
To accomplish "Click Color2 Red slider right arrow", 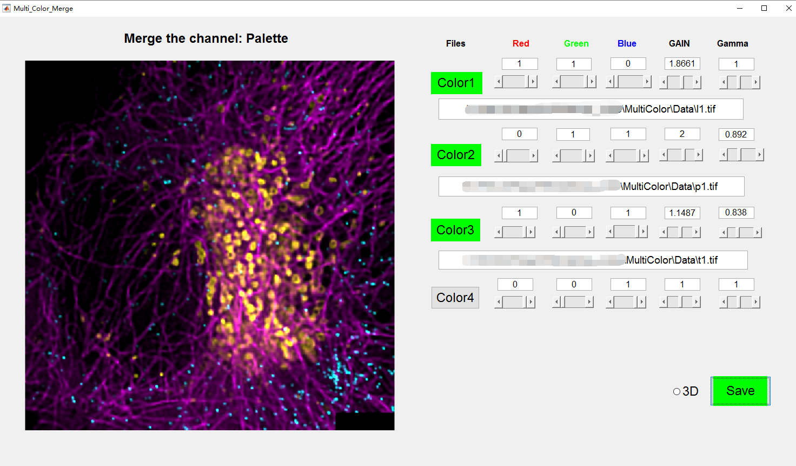I will click(x=534, y=156).
